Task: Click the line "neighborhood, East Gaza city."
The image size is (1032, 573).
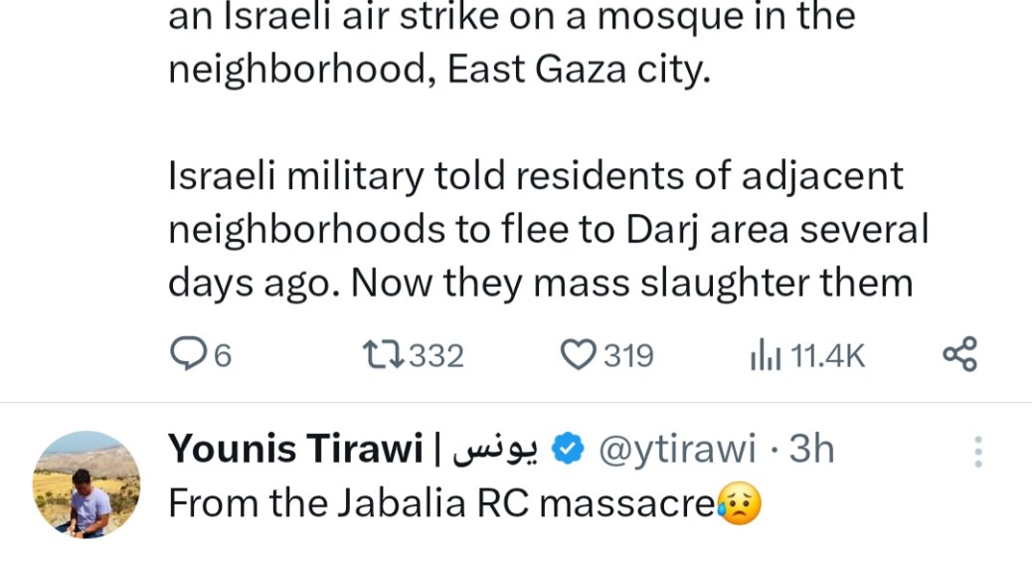Action: 439,69
